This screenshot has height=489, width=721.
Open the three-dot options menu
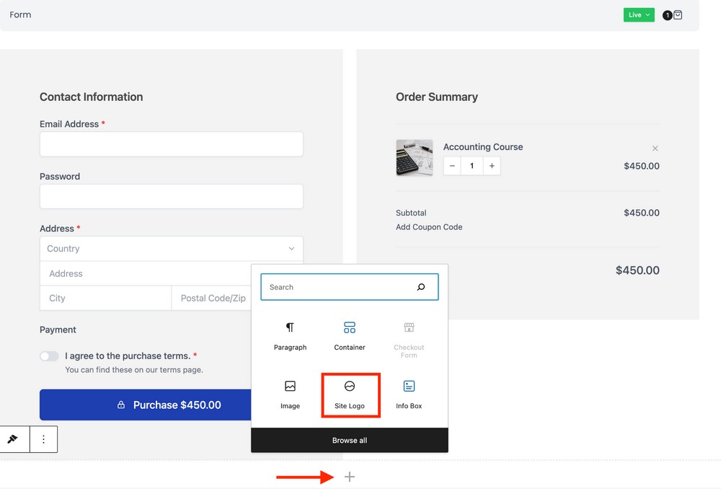pyautogui.click(x=43, y=439)
